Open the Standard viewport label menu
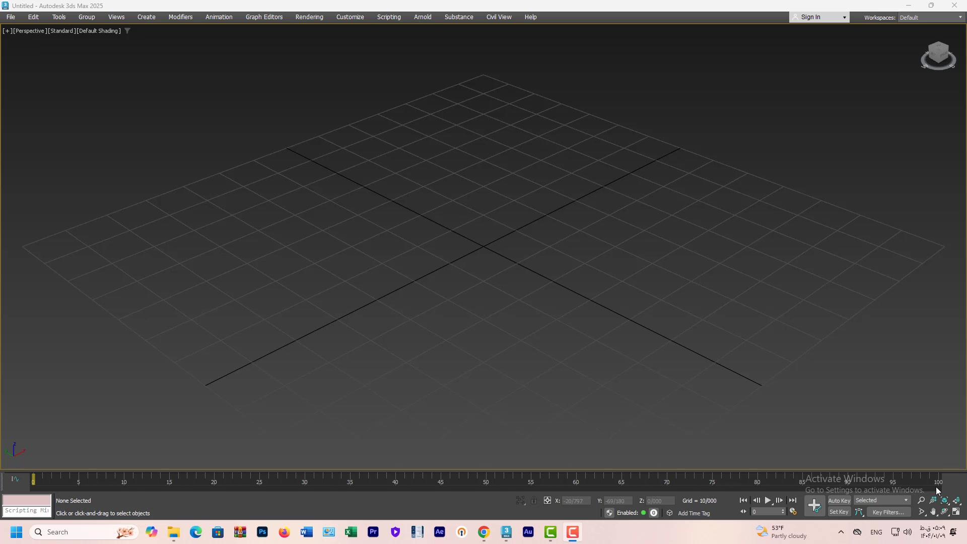This screenshot has height=544, width=967. [x=61, y=31]
